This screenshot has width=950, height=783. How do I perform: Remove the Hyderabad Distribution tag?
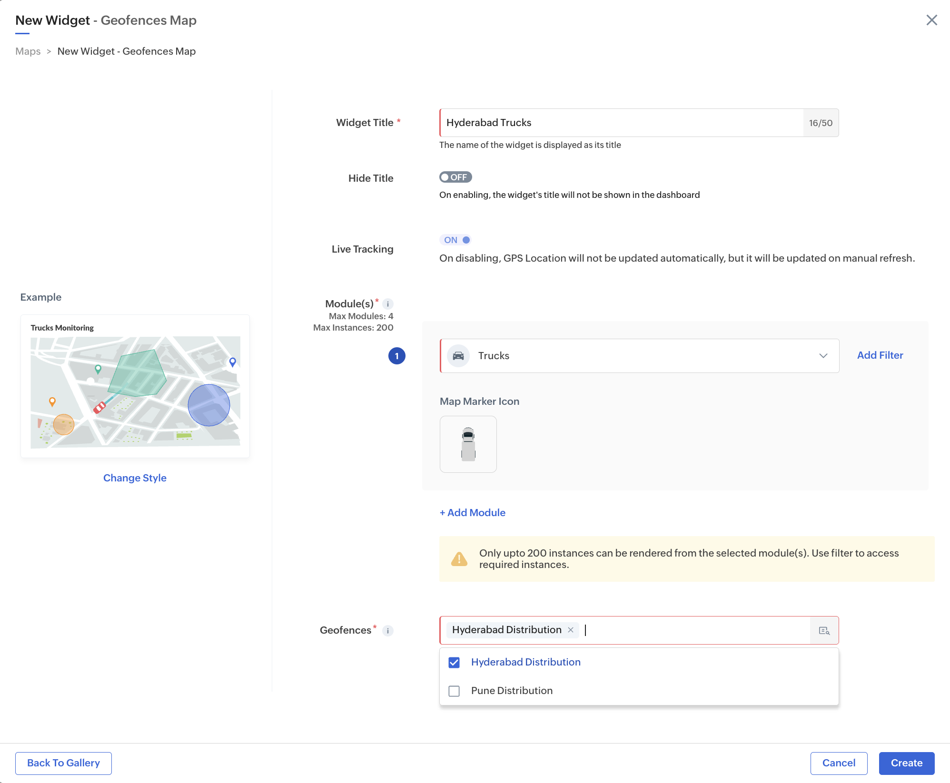(x=571, y=630)
